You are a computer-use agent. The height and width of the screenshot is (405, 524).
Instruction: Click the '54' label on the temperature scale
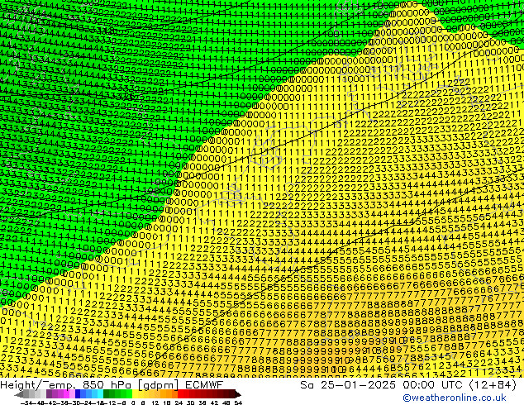[238, 403]
